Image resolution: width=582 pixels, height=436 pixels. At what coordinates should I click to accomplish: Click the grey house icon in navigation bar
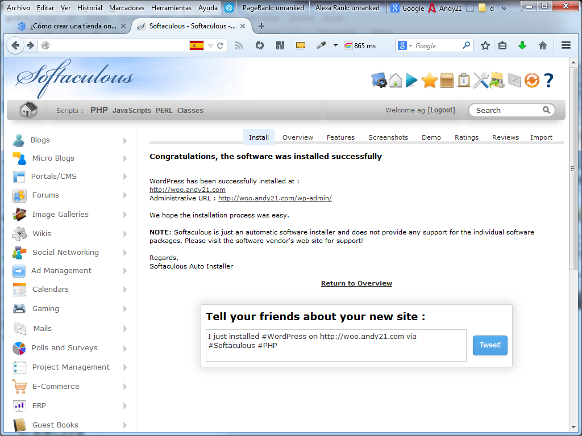pyautogui.click(x=28, y=110)
